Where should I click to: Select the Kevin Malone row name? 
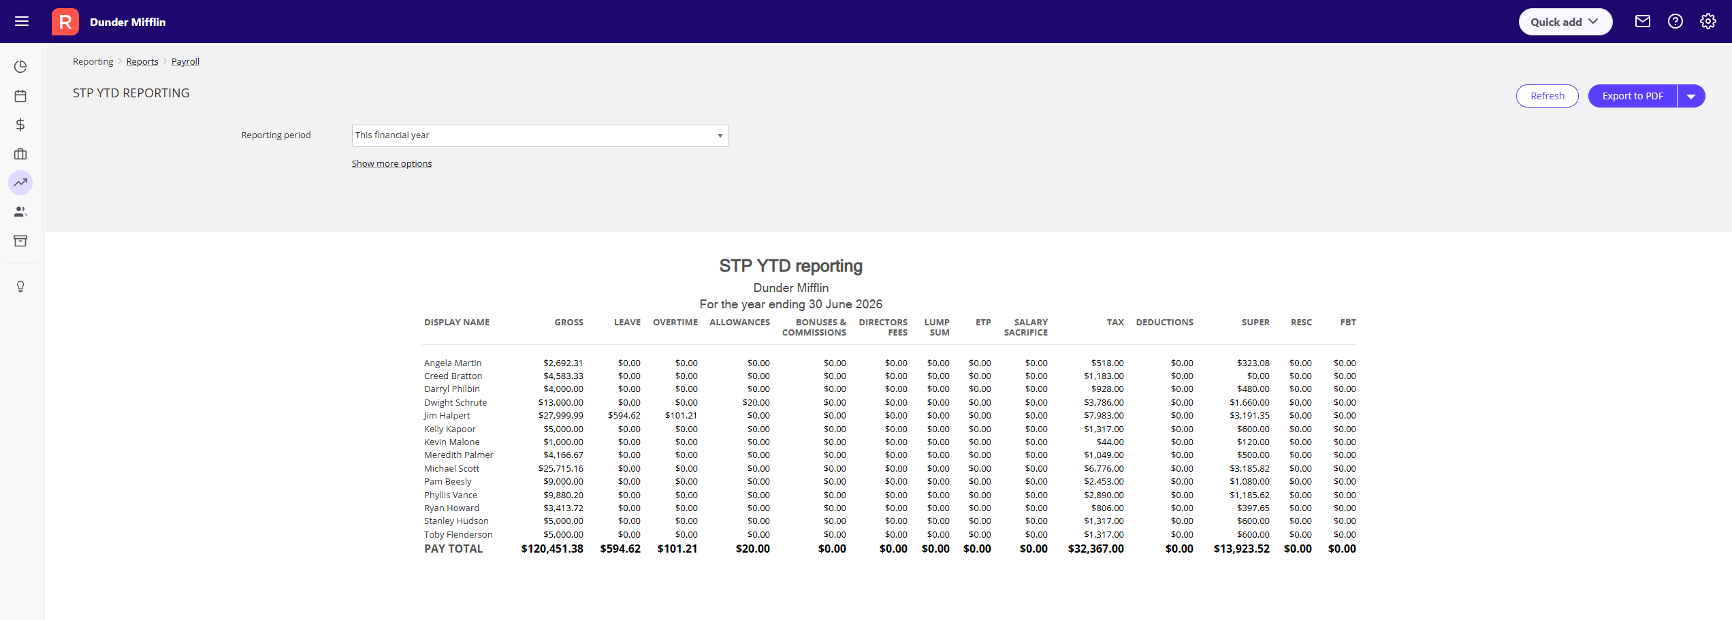coord(452,442)
